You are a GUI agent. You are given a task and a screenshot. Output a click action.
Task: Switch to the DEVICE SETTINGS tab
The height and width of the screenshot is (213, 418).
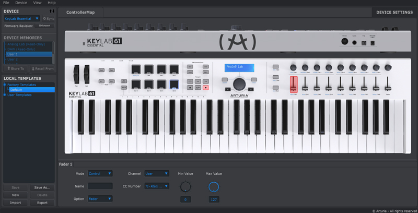(x=394, y=12)
